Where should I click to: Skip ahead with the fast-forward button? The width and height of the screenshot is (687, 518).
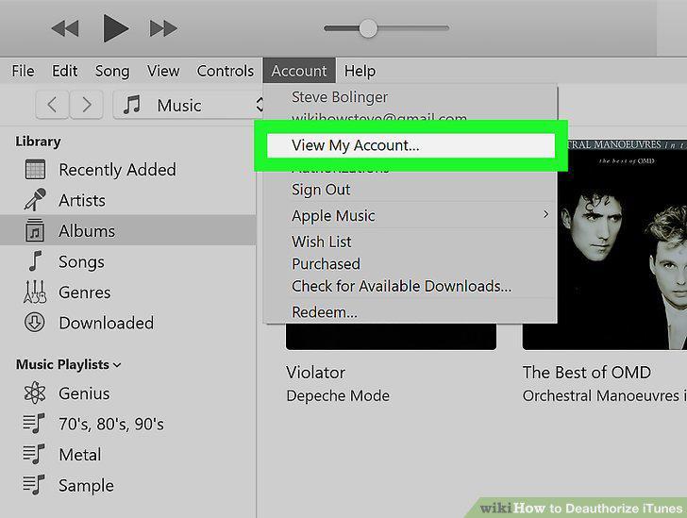coord(163,28)
